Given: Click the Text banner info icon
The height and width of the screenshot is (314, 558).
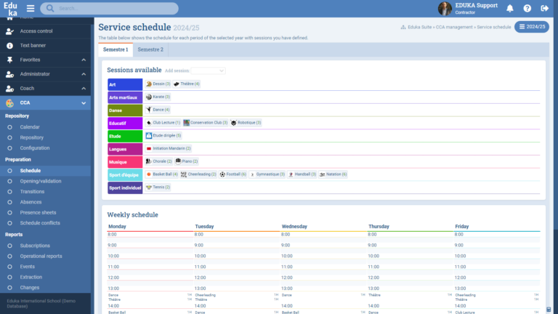Looking at the screenshot, I should point(9,46).
